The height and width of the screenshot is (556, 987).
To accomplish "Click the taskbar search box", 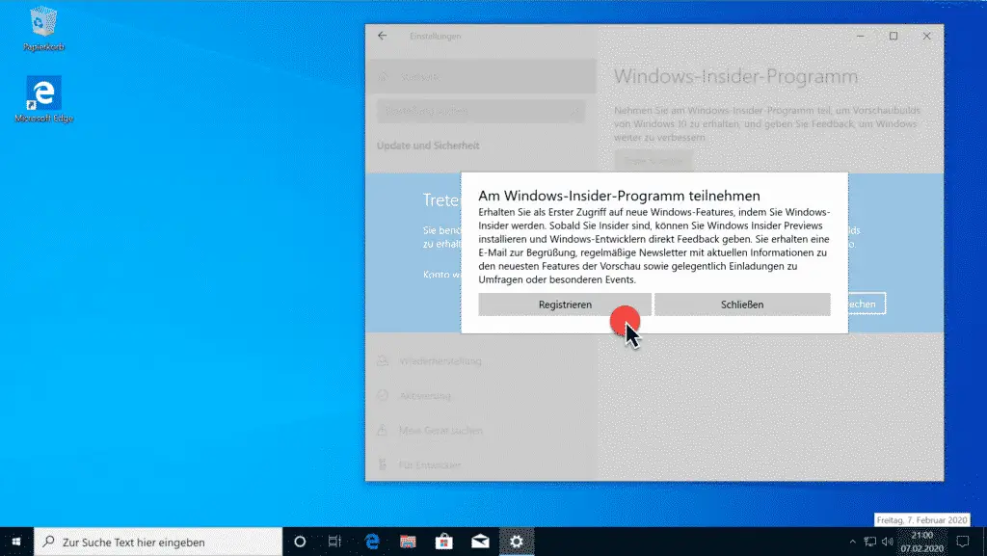I will click(158, 542).
